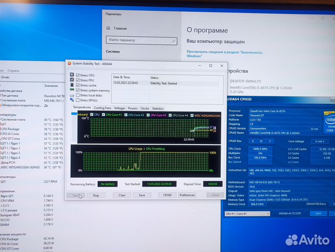The width and height of the screenshot is (335, 252).
Task: Select the CPU GT Cores temperature row
Action: 32,139
